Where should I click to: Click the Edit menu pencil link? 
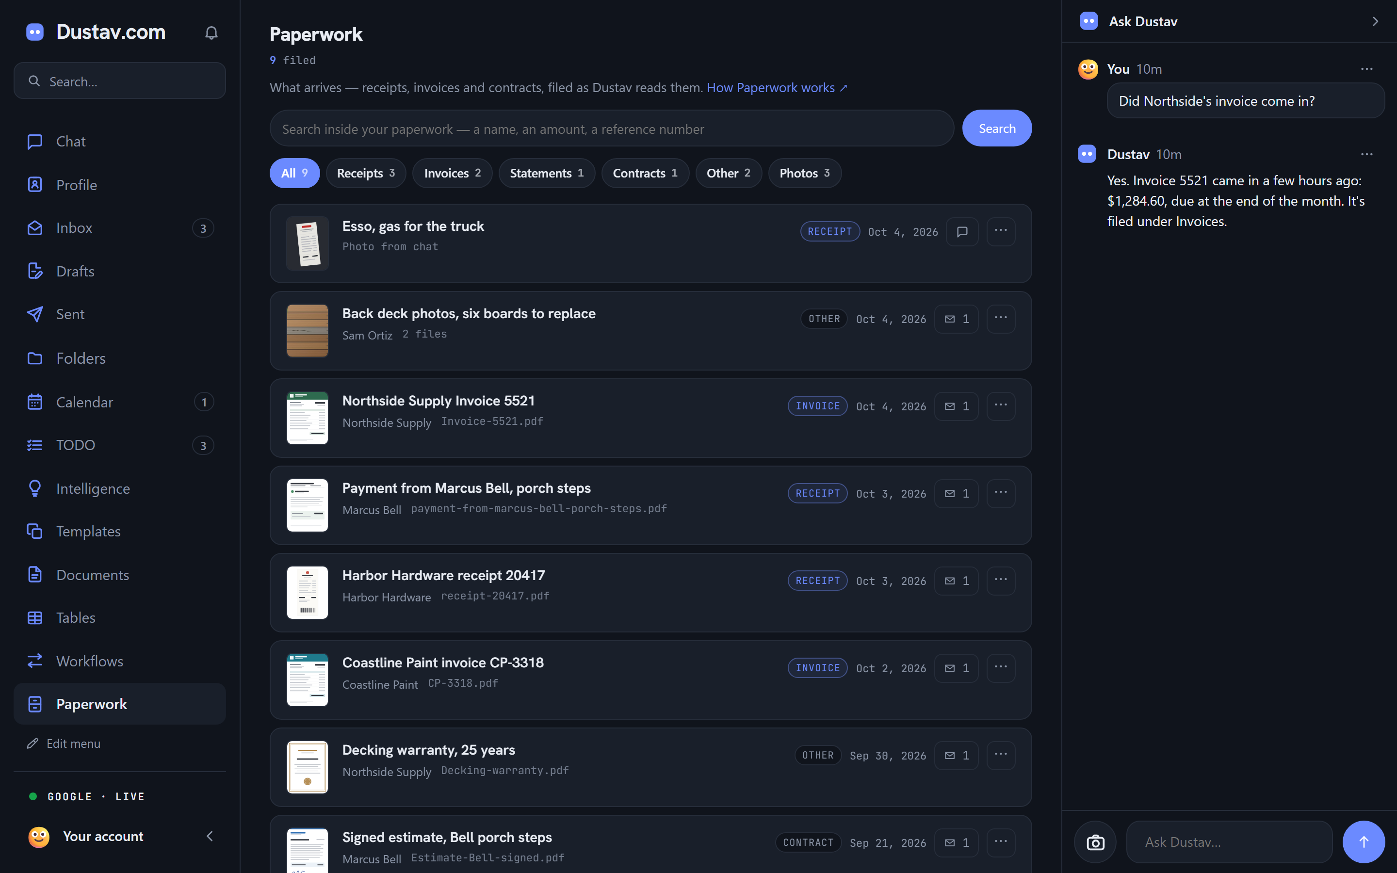pos(64,744)
